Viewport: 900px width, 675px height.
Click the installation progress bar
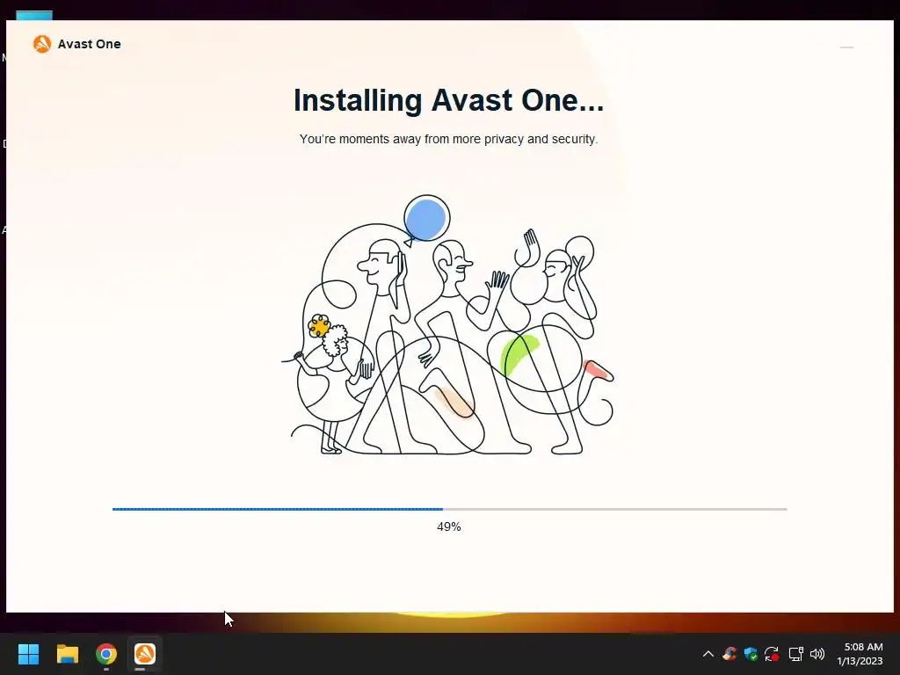point(449,509)
